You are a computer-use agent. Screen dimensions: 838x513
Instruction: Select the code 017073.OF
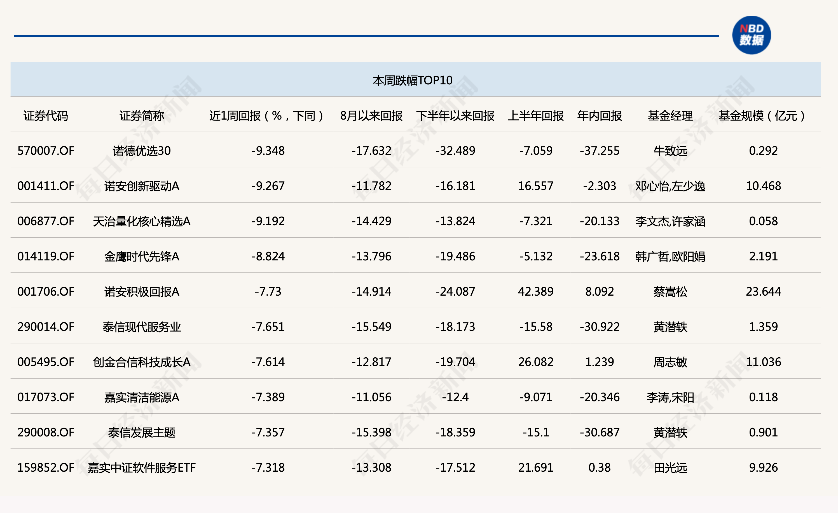pos(46,397)
